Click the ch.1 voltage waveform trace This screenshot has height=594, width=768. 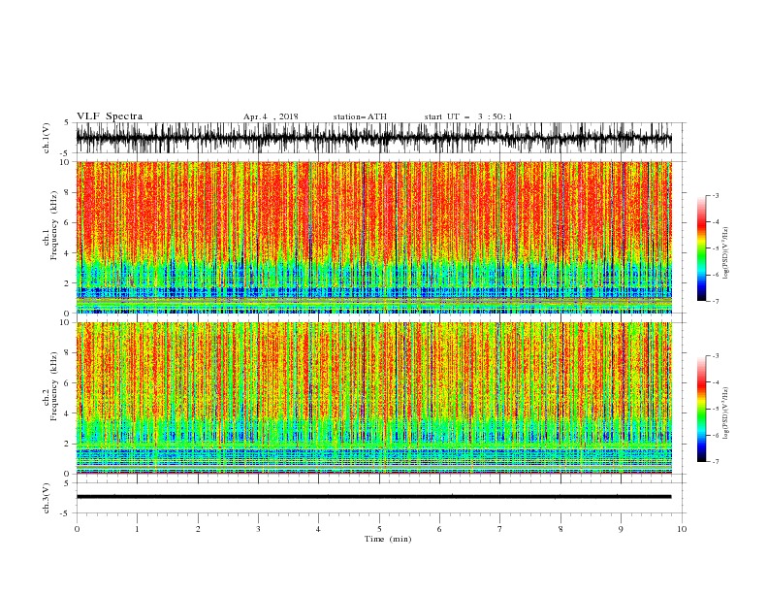coord(373,138)
